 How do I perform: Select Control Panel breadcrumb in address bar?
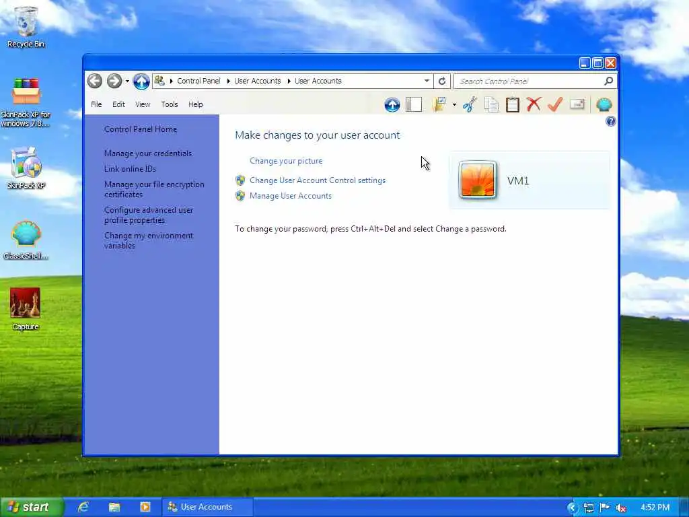point(198,81)
